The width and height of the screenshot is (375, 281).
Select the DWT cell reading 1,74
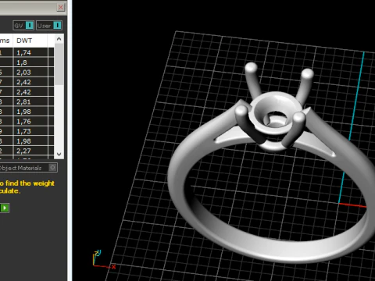tap(30, 52)
